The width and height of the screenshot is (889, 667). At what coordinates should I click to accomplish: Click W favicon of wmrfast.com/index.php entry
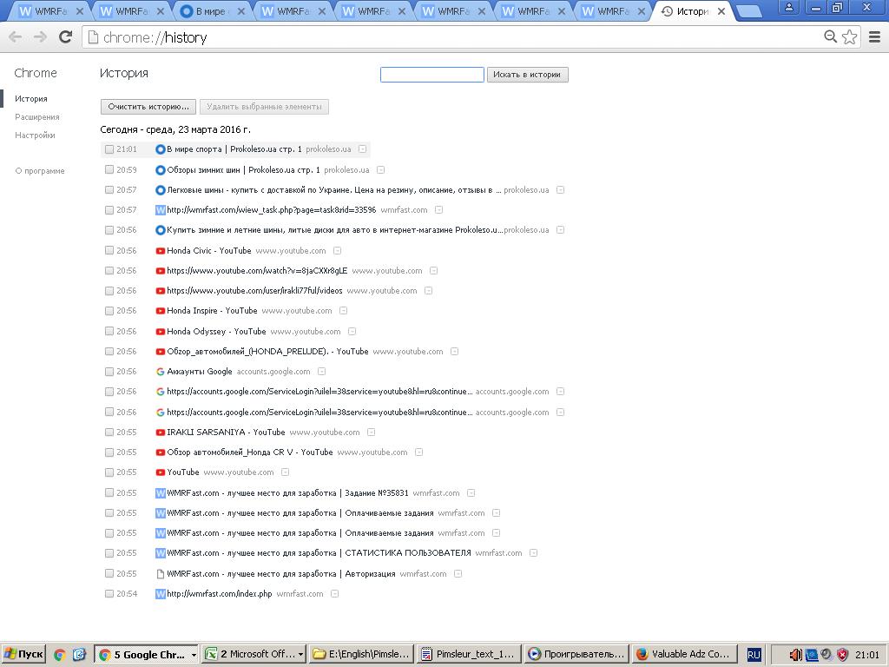[x=161, y=594]
